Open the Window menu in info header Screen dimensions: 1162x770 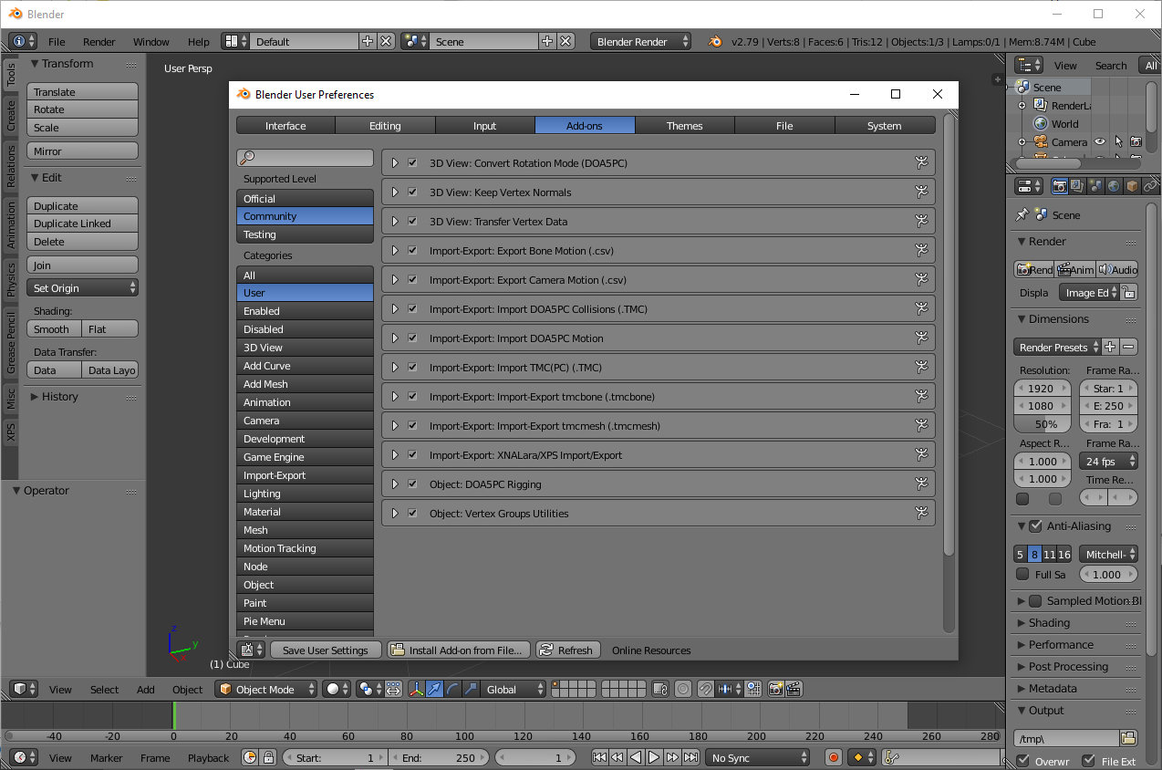(x=151, y=41)
